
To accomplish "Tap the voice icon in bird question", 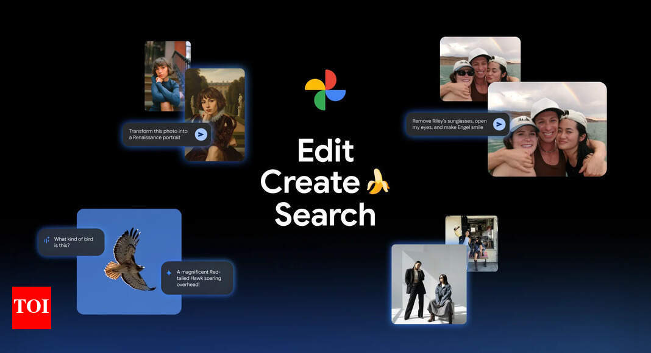I will [46, 240].
